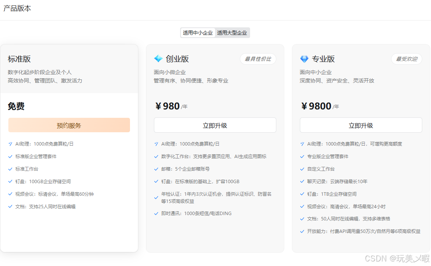Click text 标准版企业管理套件

tap(36, 157)
